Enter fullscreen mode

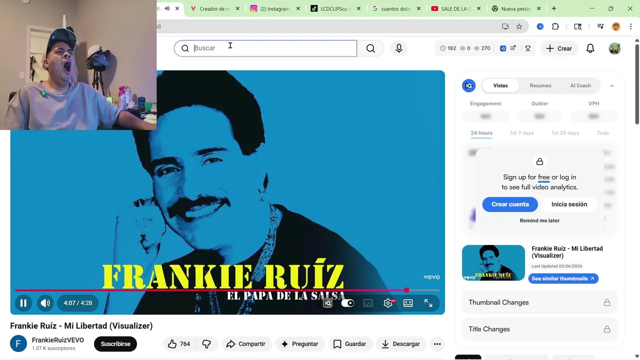428,303
